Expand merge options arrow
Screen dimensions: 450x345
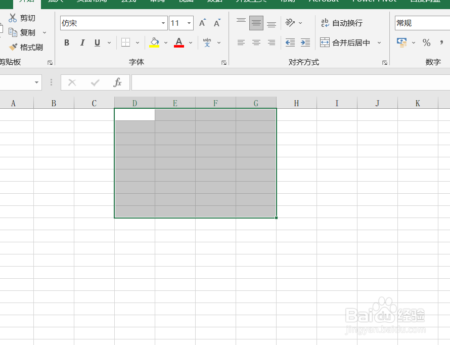[x=379, y=43]
